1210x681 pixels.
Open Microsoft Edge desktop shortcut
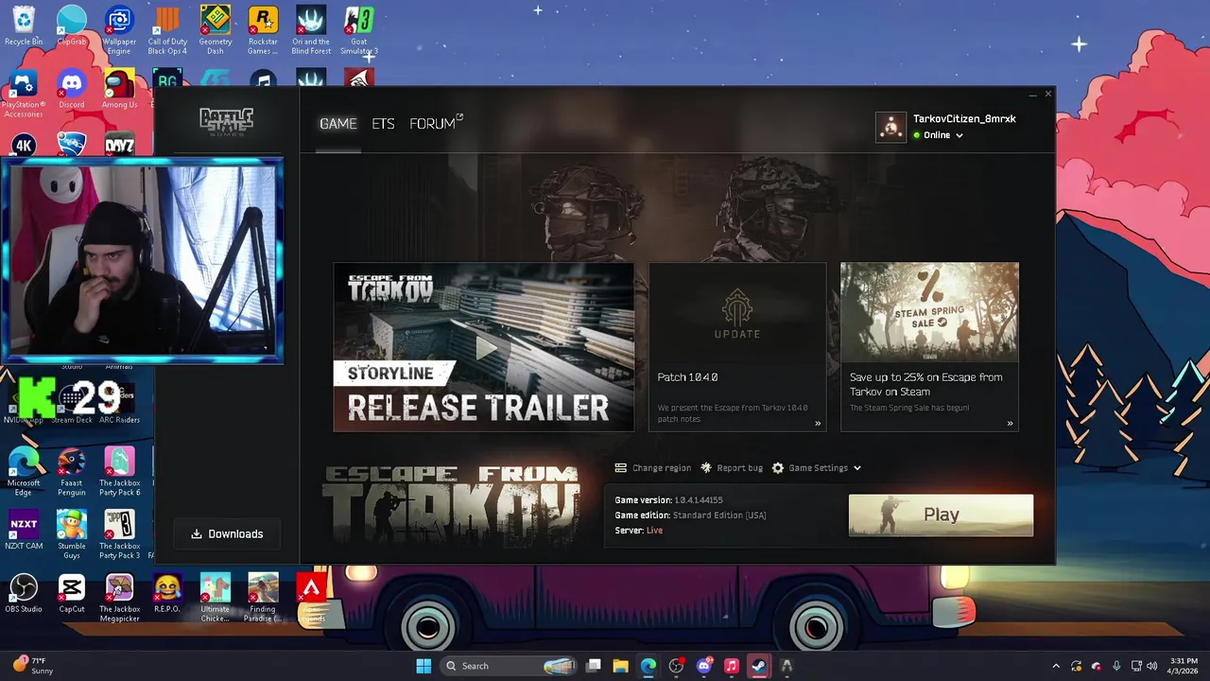point(24,472)
